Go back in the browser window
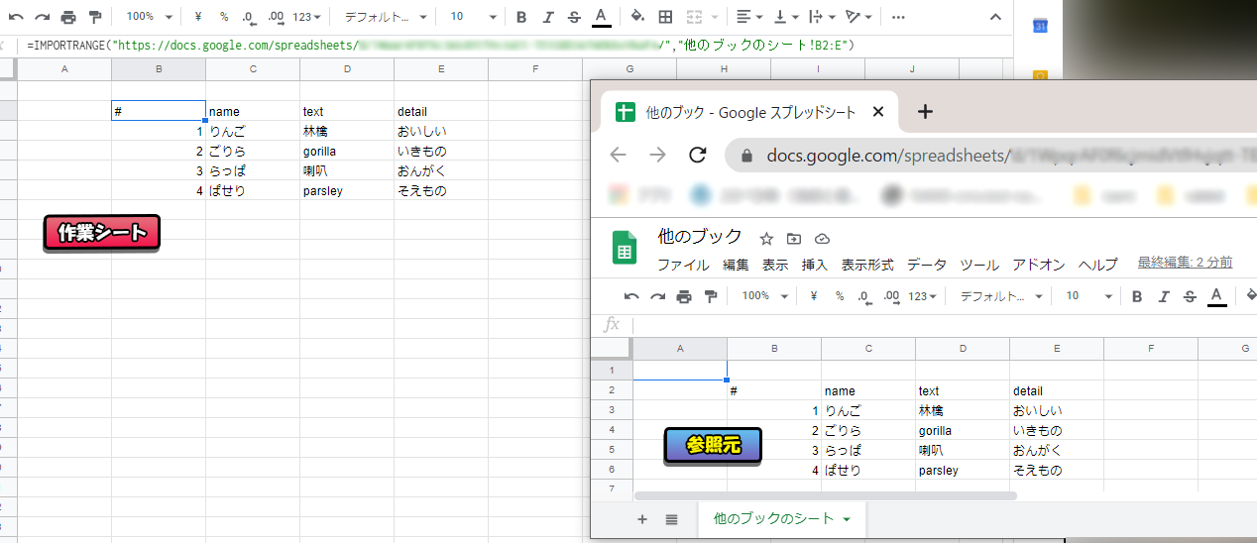 [618, 155]
